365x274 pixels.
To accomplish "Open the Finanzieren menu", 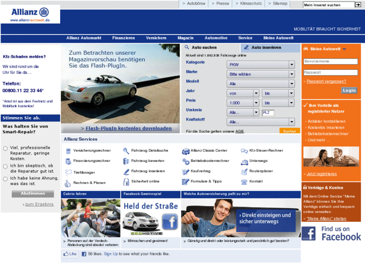I will click(x=124, y=38).
